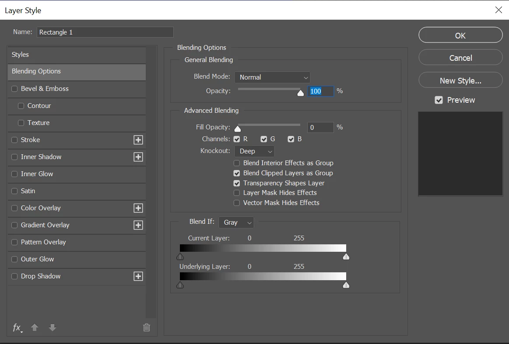Enable the Outer Glow checkbox
Viewport: 509px width, 344px height.
tap(14, 259)
